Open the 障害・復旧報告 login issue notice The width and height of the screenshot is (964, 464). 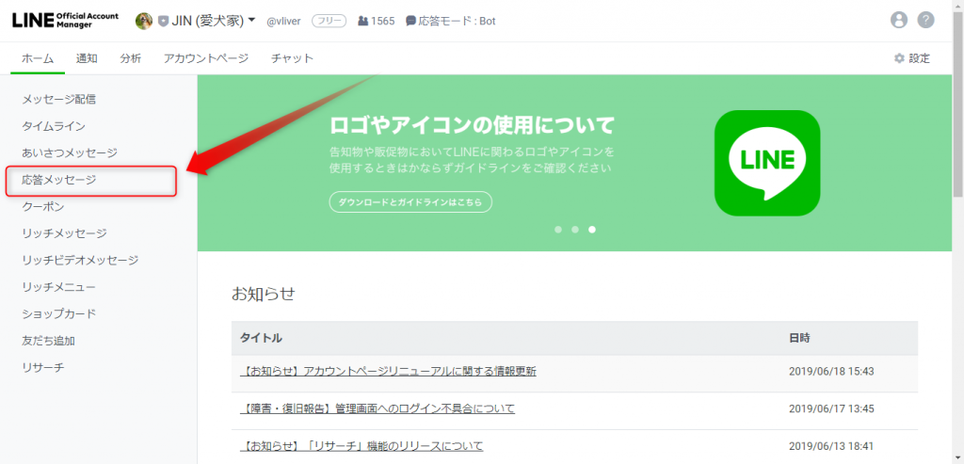(x=377, y=408)
